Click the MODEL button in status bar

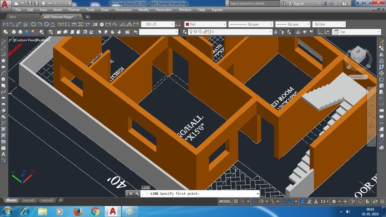(x=225, y=201)
